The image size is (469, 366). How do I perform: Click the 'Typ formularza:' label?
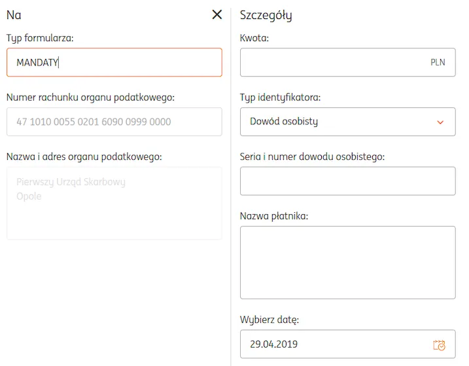[x=40, y=38]
